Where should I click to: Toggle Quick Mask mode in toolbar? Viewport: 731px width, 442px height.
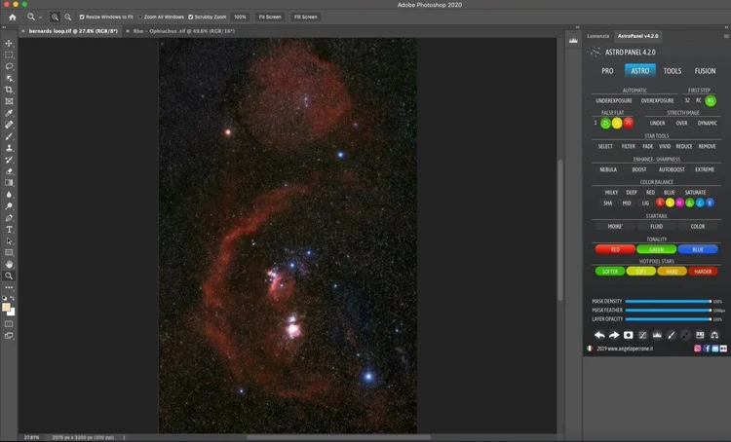tap(9, 323)
